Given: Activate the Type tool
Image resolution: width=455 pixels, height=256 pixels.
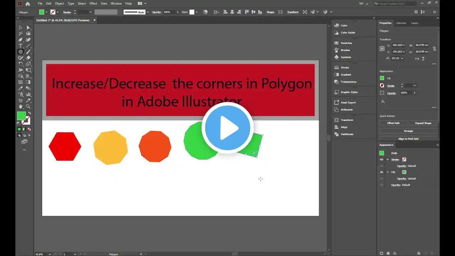Looking at the screenshot, I should tap(21, 46).
